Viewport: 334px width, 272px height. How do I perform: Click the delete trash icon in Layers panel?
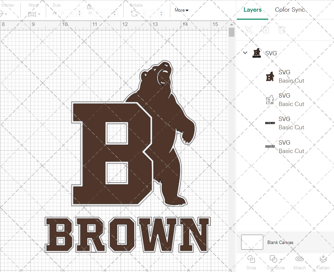pyautogui.click(x=282, y=30)
